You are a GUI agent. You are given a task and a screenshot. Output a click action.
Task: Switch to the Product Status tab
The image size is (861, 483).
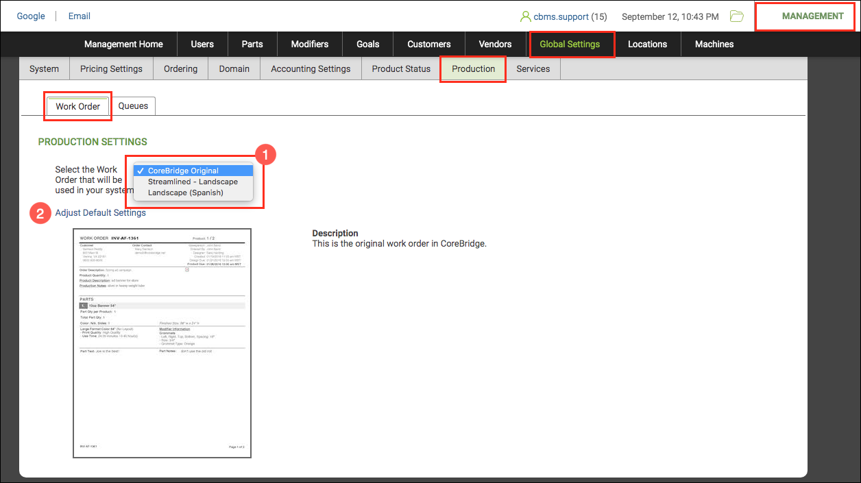click(401, 69)
